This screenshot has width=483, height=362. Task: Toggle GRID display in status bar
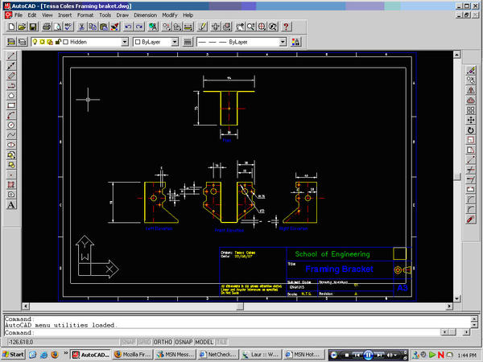tap(144, 342)
